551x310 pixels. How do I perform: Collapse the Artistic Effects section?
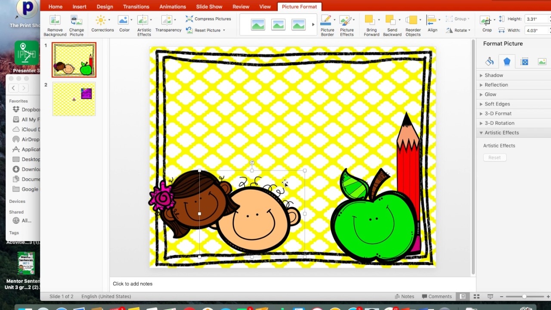[x=501, y=133]
